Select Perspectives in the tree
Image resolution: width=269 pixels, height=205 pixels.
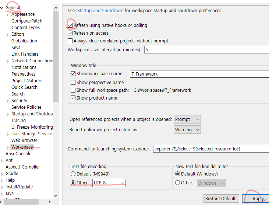(x=23, y=74)
